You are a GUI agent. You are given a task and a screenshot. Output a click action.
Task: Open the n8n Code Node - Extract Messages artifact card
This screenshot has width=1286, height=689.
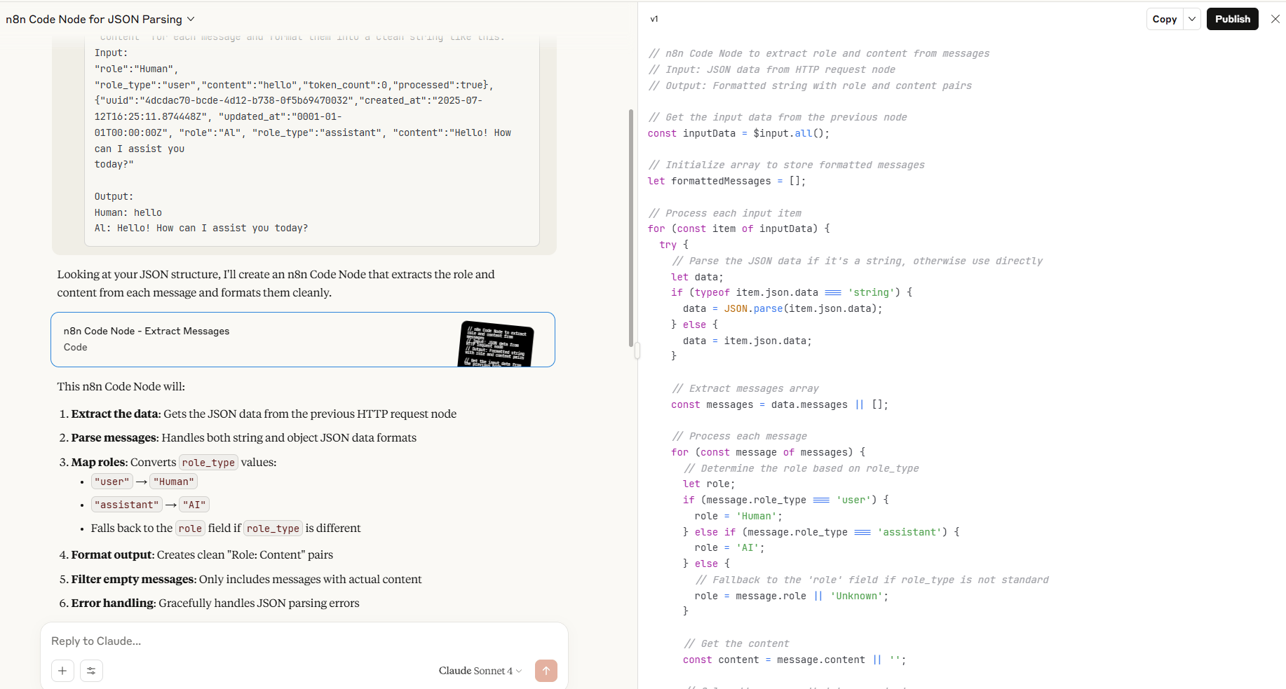pyautogui.click(x=303, y=339)
